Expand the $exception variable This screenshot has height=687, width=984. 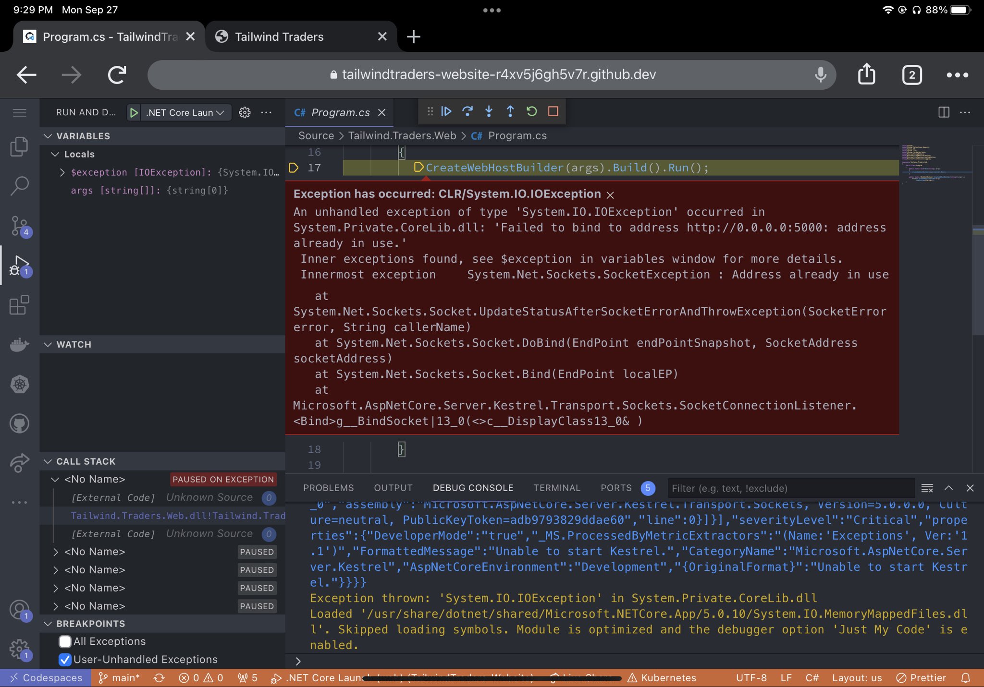pyautogui.click(x=62, y=172)
